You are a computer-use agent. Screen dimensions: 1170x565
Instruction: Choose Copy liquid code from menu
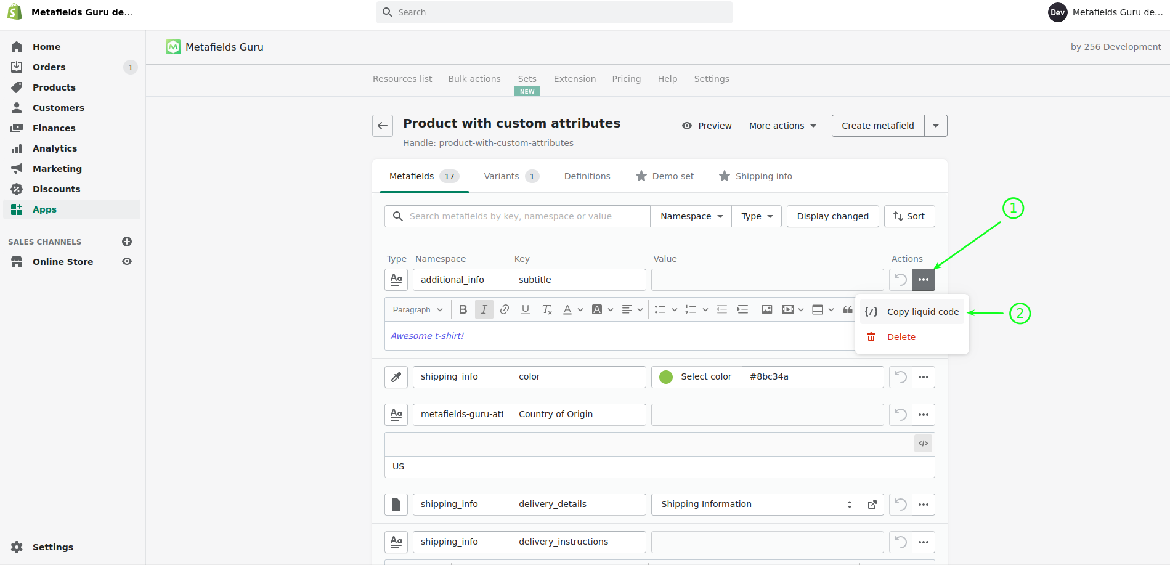[912, 312]
